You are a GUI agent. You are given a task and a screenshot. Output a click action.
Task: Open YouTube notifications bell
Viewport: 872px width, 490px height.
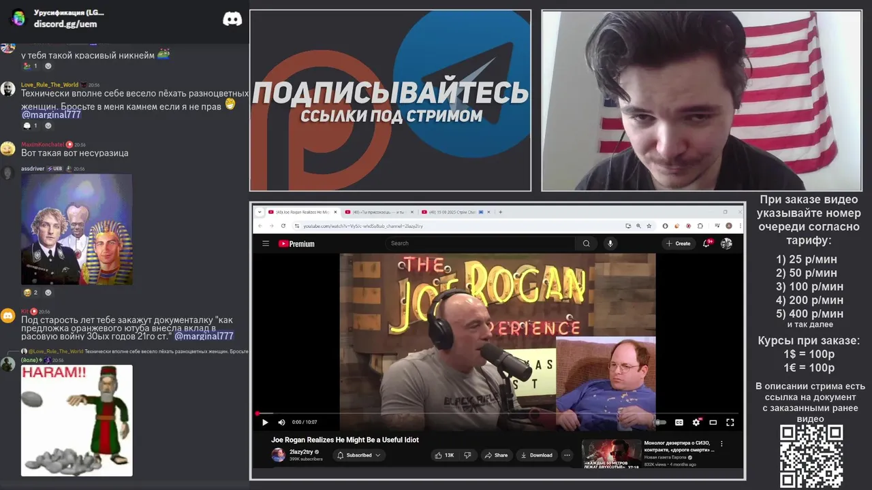click(707, 243)
